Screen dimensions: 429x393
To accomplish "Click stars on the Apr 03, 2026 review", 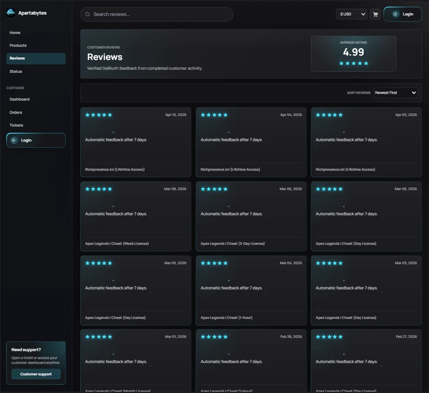I will tap(329, 115).
